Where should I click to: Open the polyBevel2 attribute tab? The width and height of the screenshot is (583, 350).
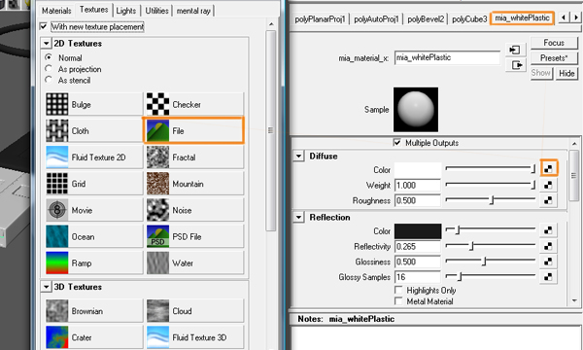[426, 19]
